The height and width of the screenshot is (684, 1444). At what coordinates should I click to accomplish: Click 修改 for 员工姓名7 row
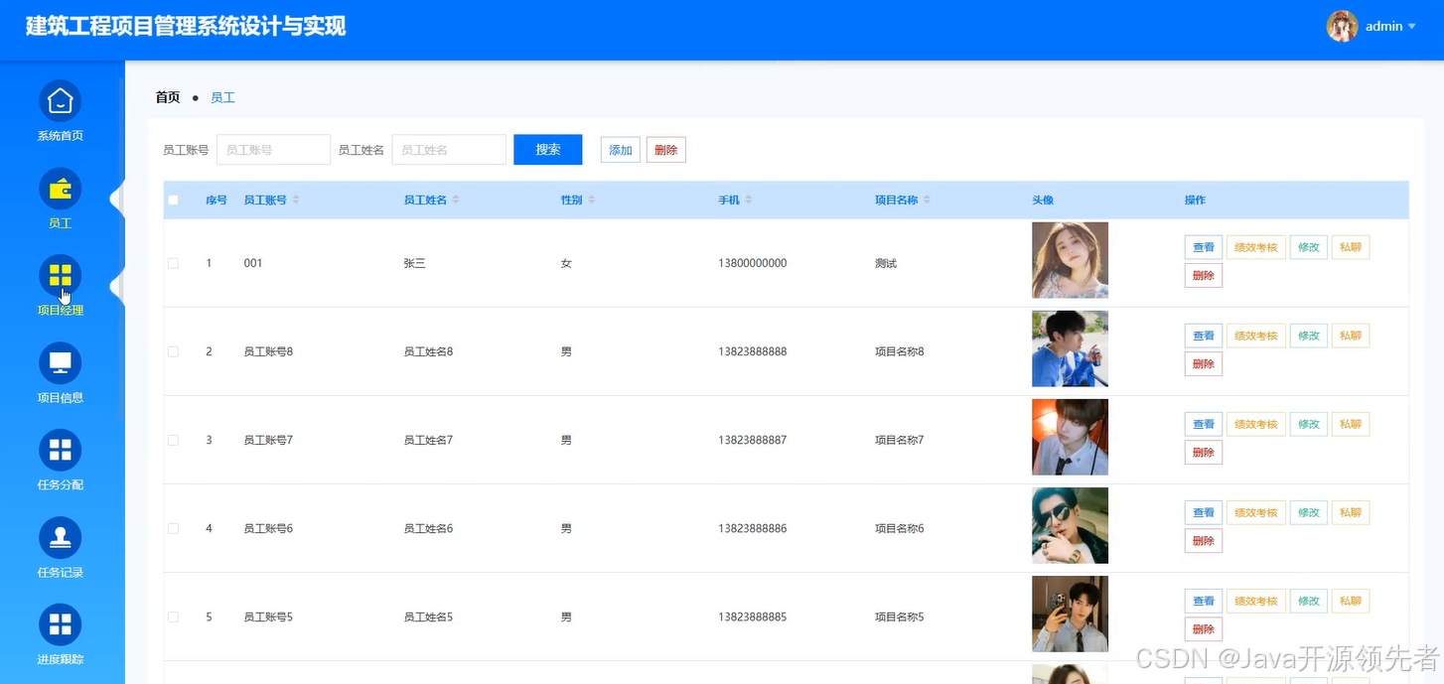(x=1309, y=424)
